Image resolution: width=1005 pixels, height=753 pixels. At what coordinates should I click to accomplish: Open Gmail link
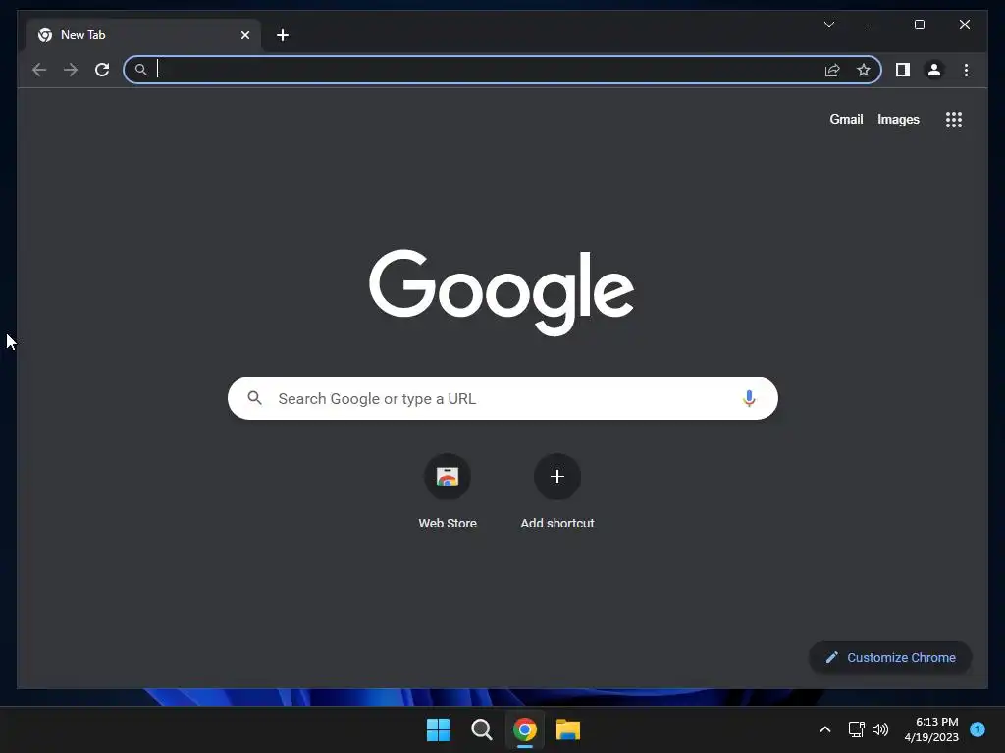click(846, 119)
